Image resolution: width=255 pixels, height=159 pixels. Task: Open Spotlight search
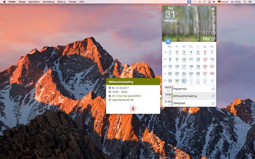[x=245, y=2]
